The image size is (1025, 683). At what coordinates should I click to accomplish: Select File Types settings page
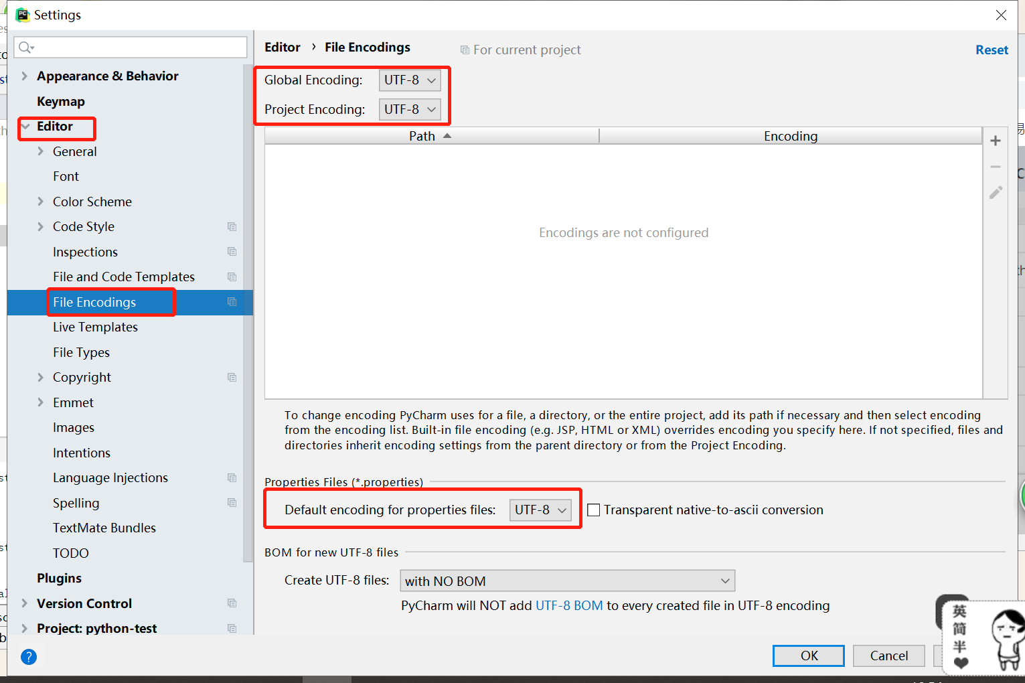coord(81,353)
